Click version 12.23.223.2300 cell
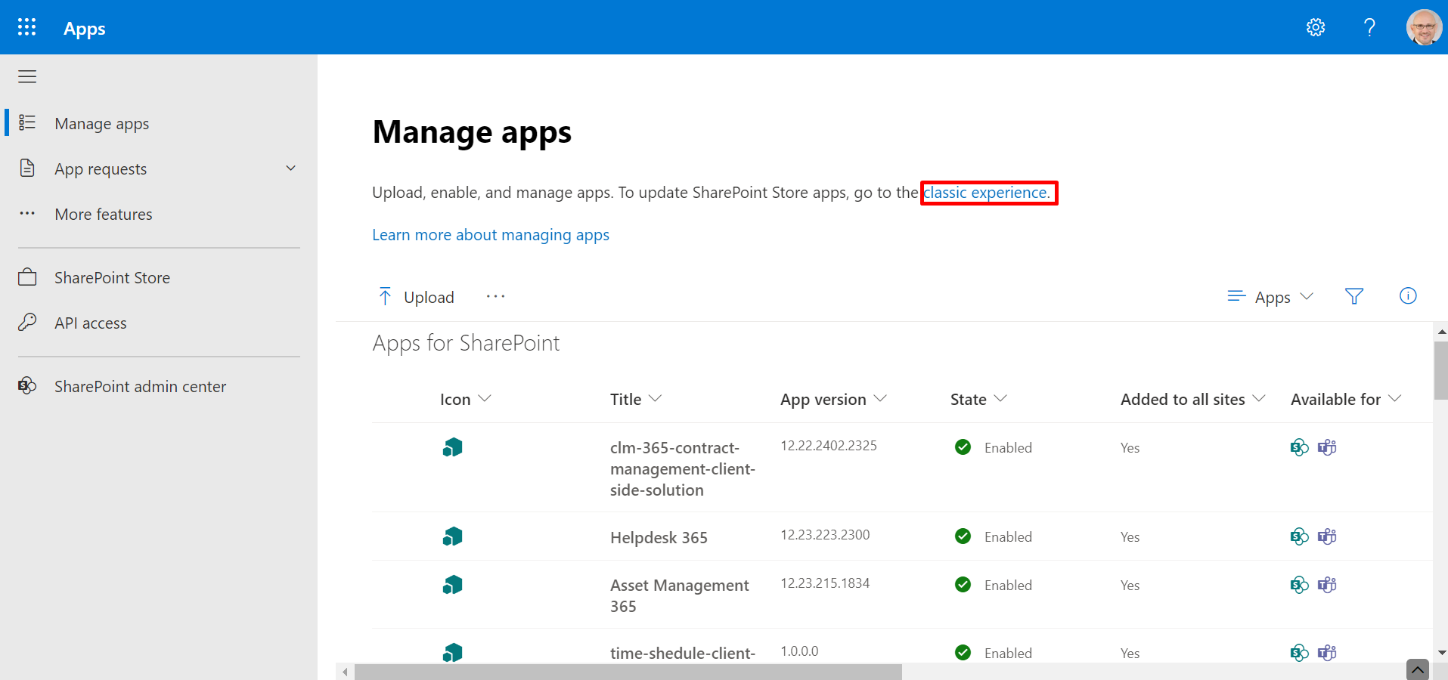The width and height of the screenshot is (1448, 680). point(825,535)
